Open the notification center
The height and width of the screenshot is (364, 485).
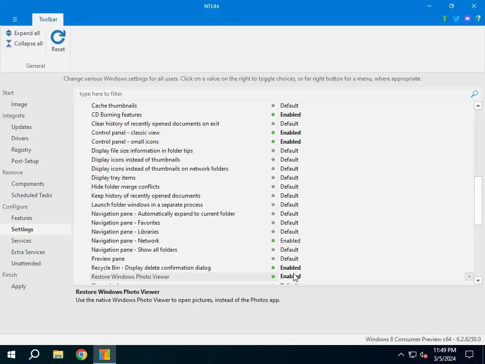469,355
